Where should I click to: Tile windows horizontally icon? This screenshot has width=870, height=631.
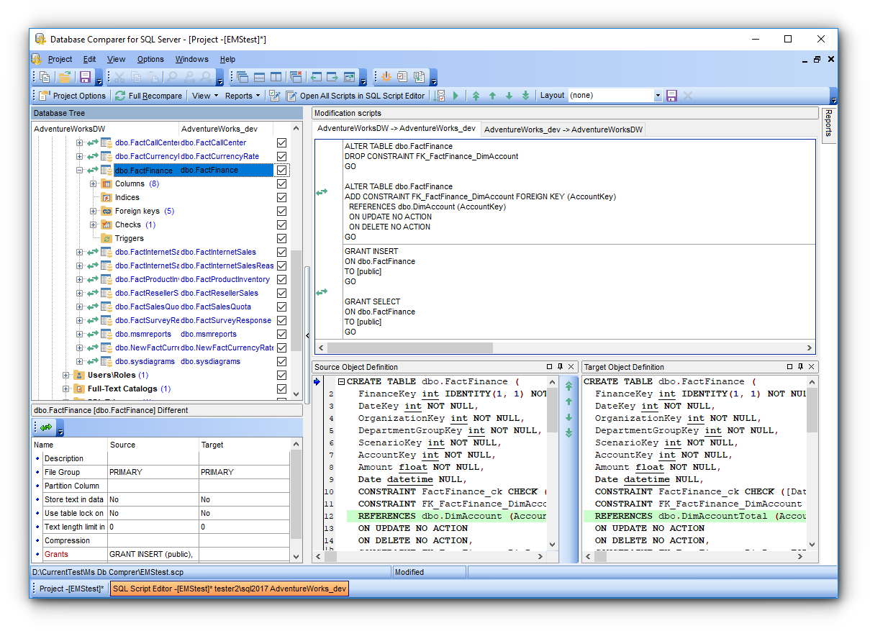[260, 77]
